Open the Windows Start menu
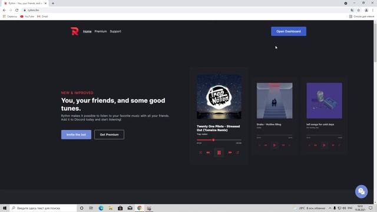This screenshot has width=377, height=212. 5,208
